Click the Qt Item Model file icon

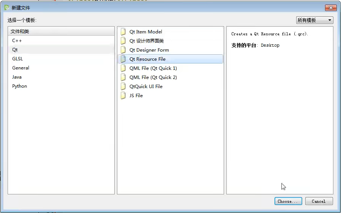pyautogui.click(x=123, y=32)
